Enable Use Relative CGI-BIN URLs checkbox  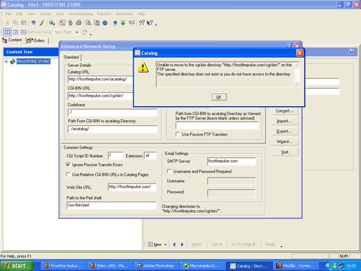pos(68,175)
